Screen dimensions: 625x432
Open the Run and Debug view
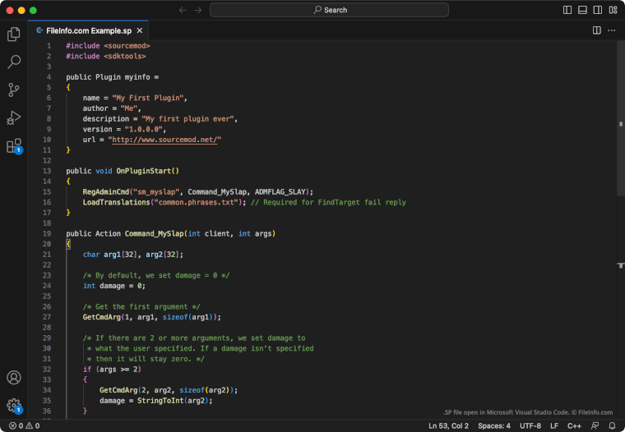(x=14, y=117)
